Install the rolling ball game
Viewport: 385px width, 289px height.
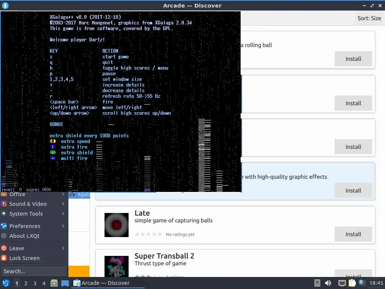[x=353, y=59]
